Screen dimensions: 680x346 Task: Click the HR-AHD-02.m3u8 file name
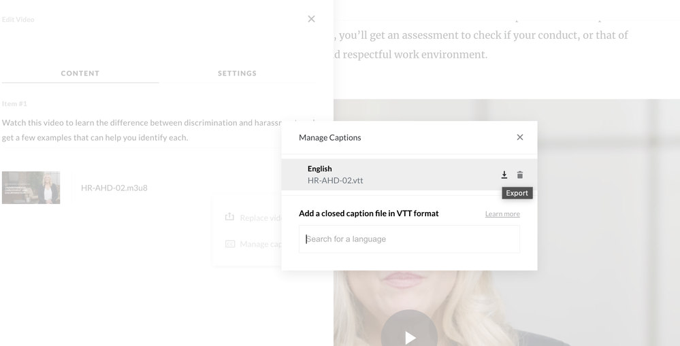(x=114, y=188)
